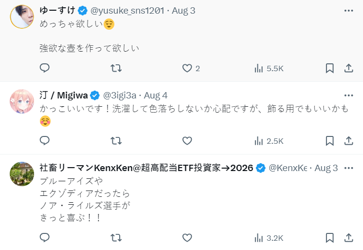Bookmark ゆーすけ's tweet
This screenshot has height=250, width=363.
click(x=329, y=68)
